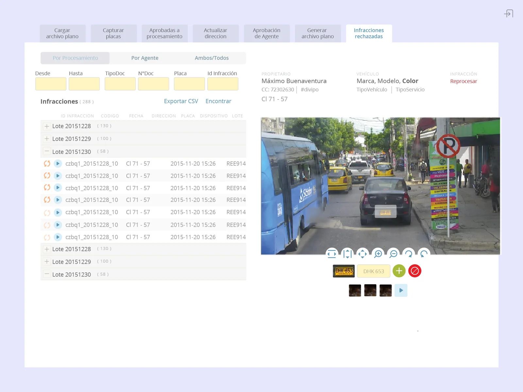Click faded reprocess icon on last czbq1 row
The image size is (523, 392).
click(47, 237)
